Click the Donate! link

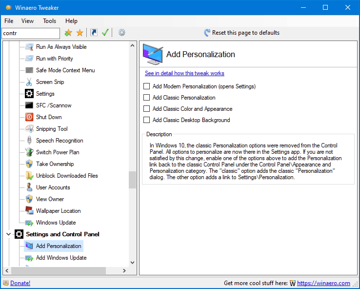click(x=20, y=283)
